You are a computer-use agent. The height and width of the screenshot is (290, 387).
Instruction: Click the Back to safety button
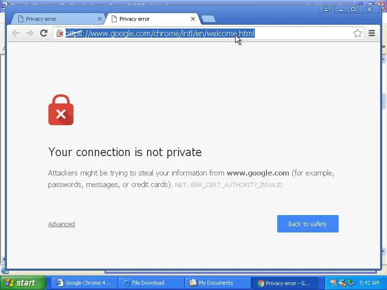308,224
